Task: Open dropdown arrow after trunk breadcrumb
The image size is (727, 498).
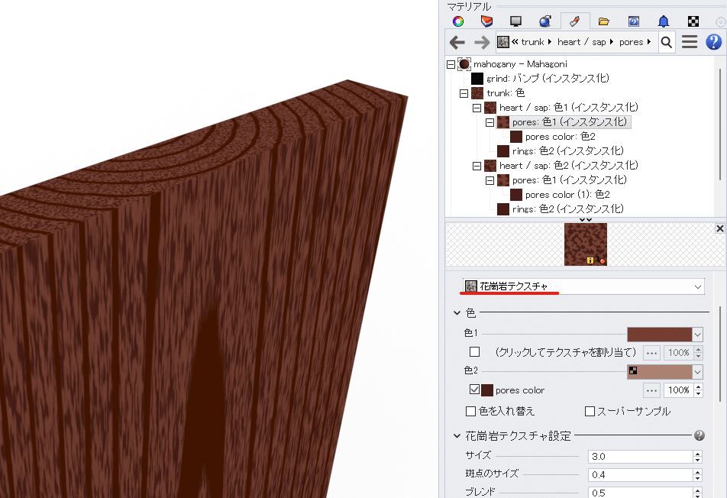Action: coord(549,42)
